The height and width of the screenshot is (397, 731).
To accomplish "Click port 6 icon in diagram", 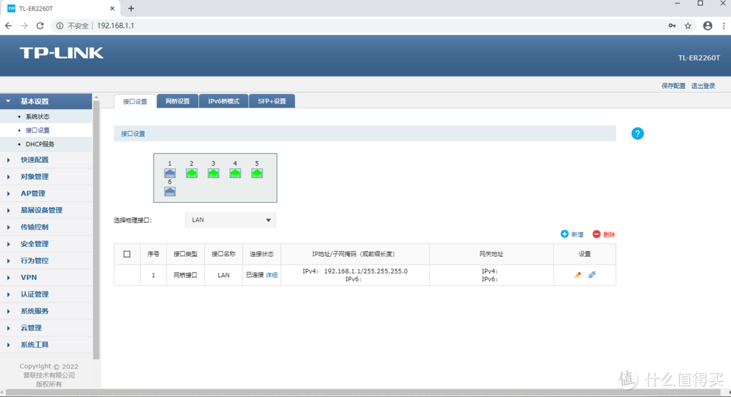I will click(170, 191).
